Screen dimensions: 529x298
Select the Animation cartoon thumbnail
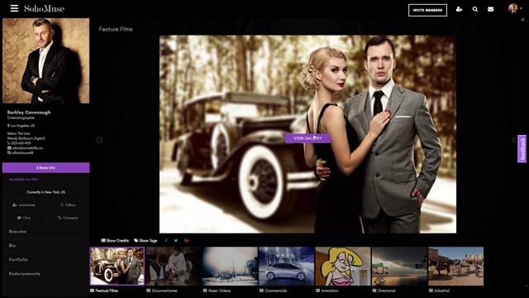click(x=343, y=267)
